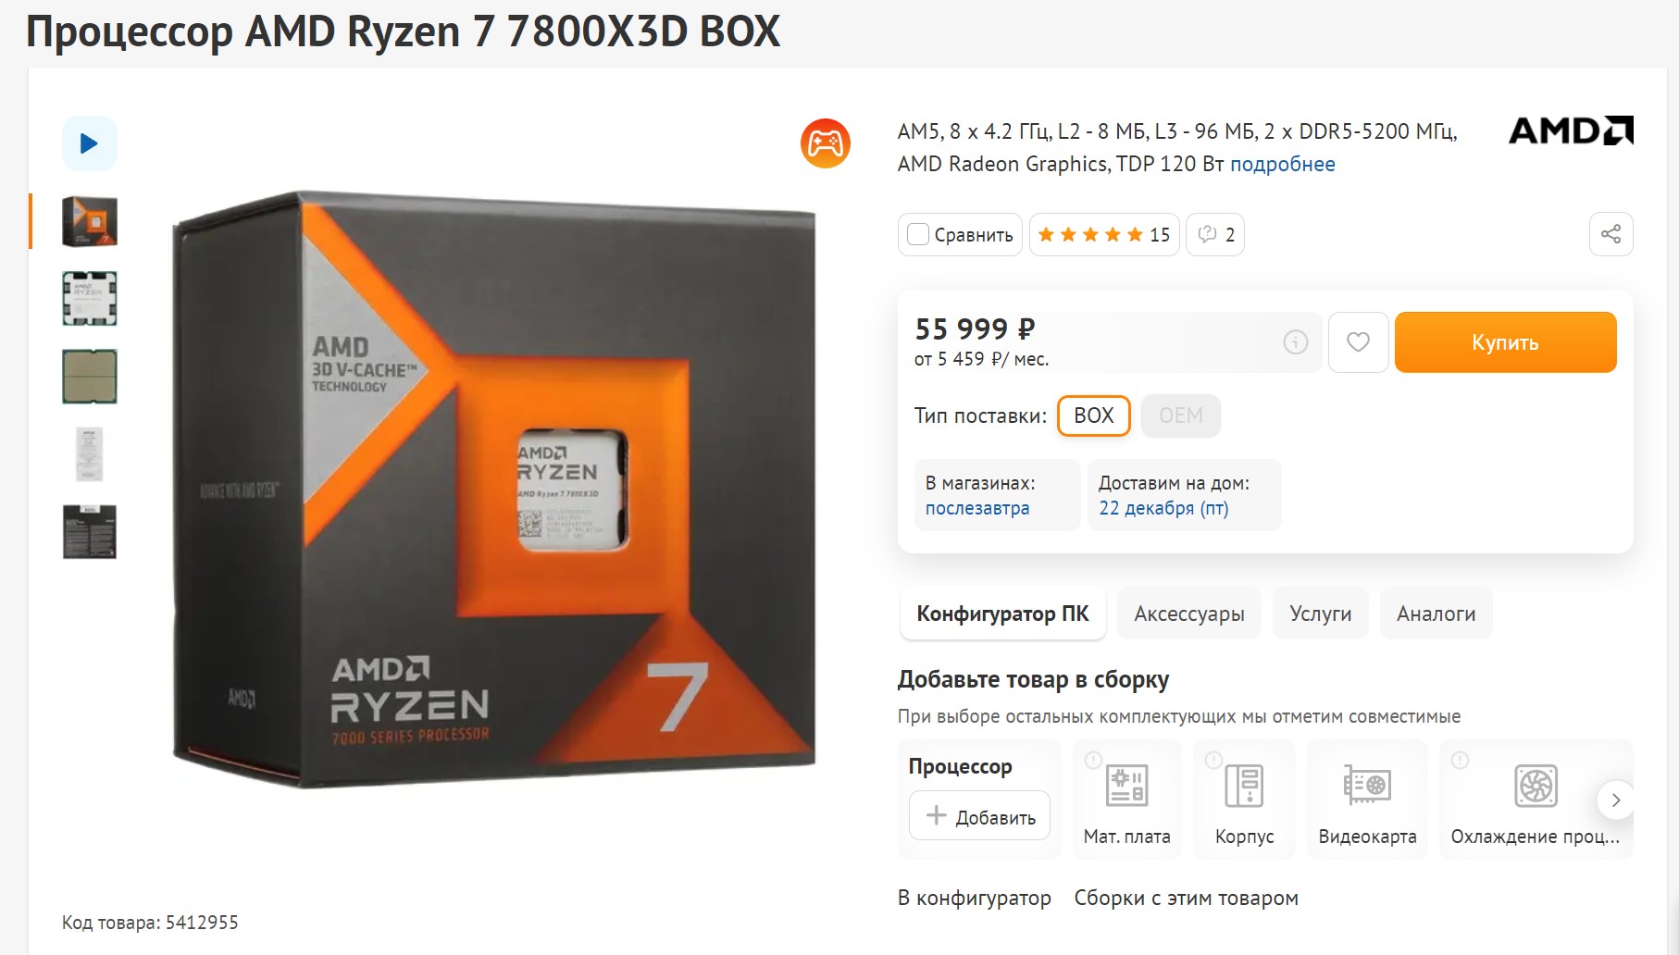The image size is (1679, 955).
Task: Switch to the Аналоги tab
Action: [1436, 614]
